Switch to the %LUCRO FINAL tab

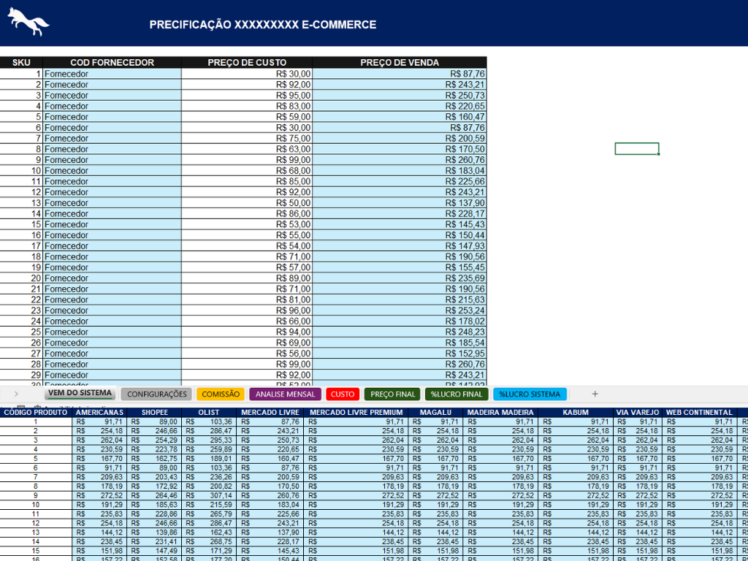click(x=457, y=394)
